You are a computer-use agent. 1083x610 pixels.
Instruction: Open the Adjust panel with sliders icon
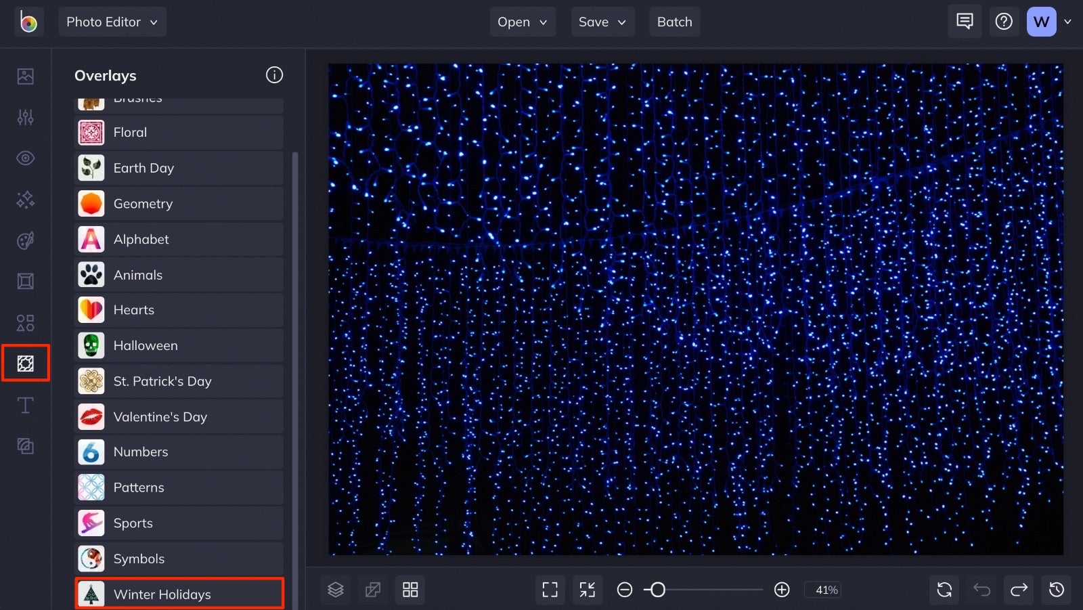point(25,116)
